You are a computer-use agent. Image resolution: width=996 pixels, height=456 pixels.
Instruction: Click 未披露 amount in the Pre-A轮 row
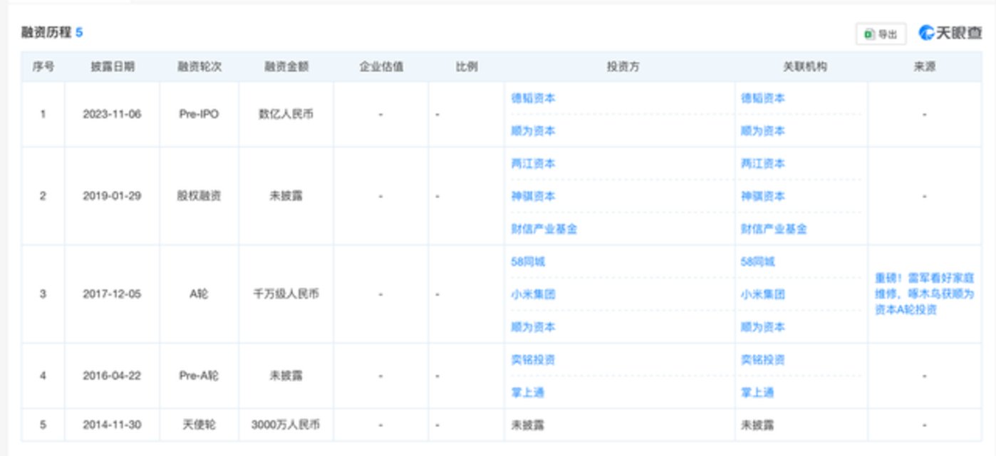point(286,375)
